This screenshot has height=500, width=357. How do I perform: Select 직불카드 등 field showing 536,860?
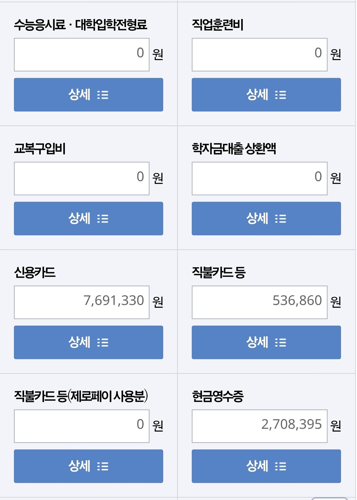[259, 303]
